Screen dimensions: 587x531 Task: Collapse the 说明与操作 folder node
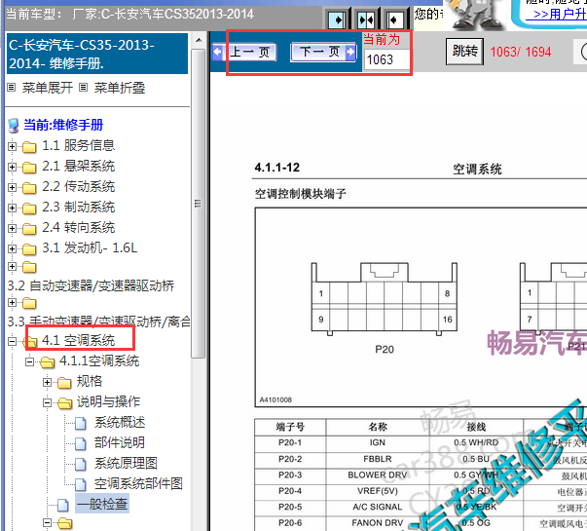click(x=47, y=402)
